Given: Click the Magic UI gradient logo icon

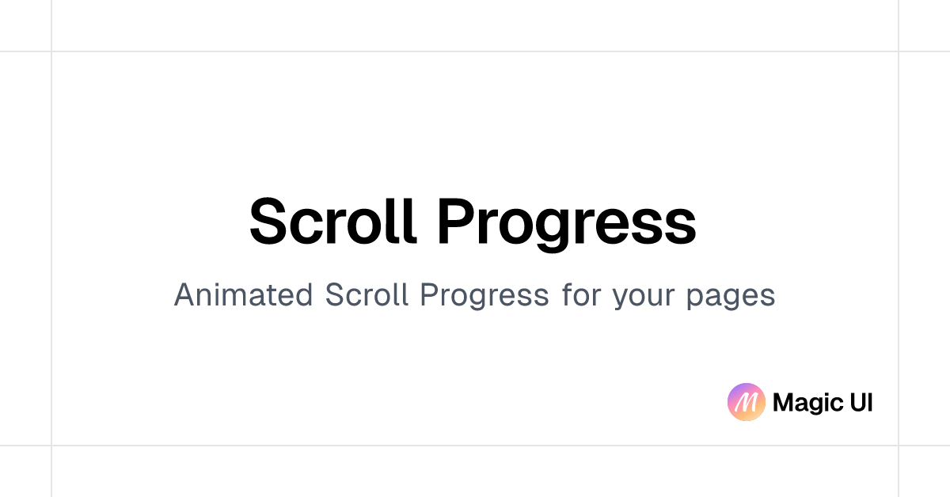Looking at the screenshot, I should (746, 402).
